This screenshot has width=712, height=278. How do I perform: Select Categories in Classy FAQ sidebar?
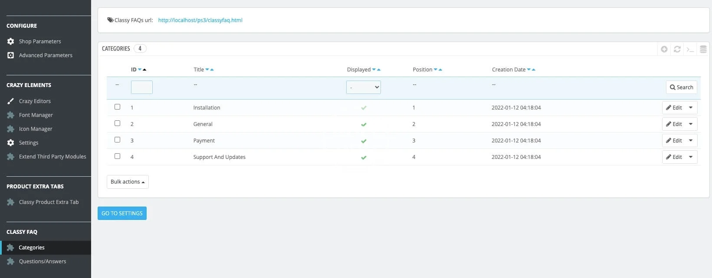tap(31, 247)
